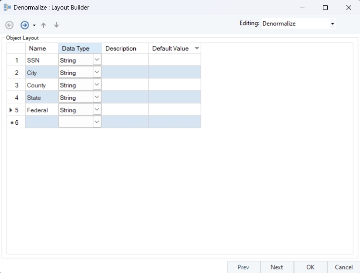Go back with the Prev button
This screenshot has width=360, height=273.
pos(243,267)
